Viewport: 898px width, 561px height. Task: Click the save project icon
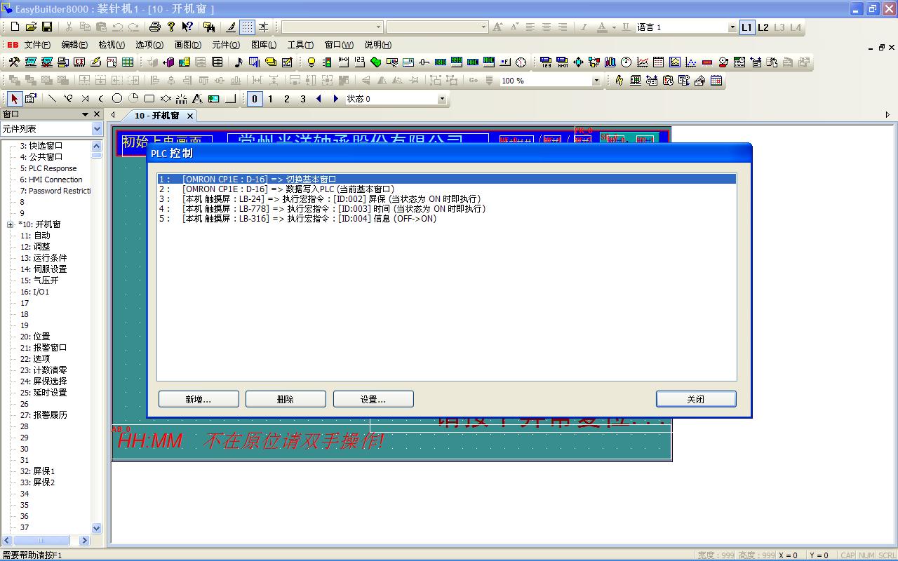(x=47, y=27)
